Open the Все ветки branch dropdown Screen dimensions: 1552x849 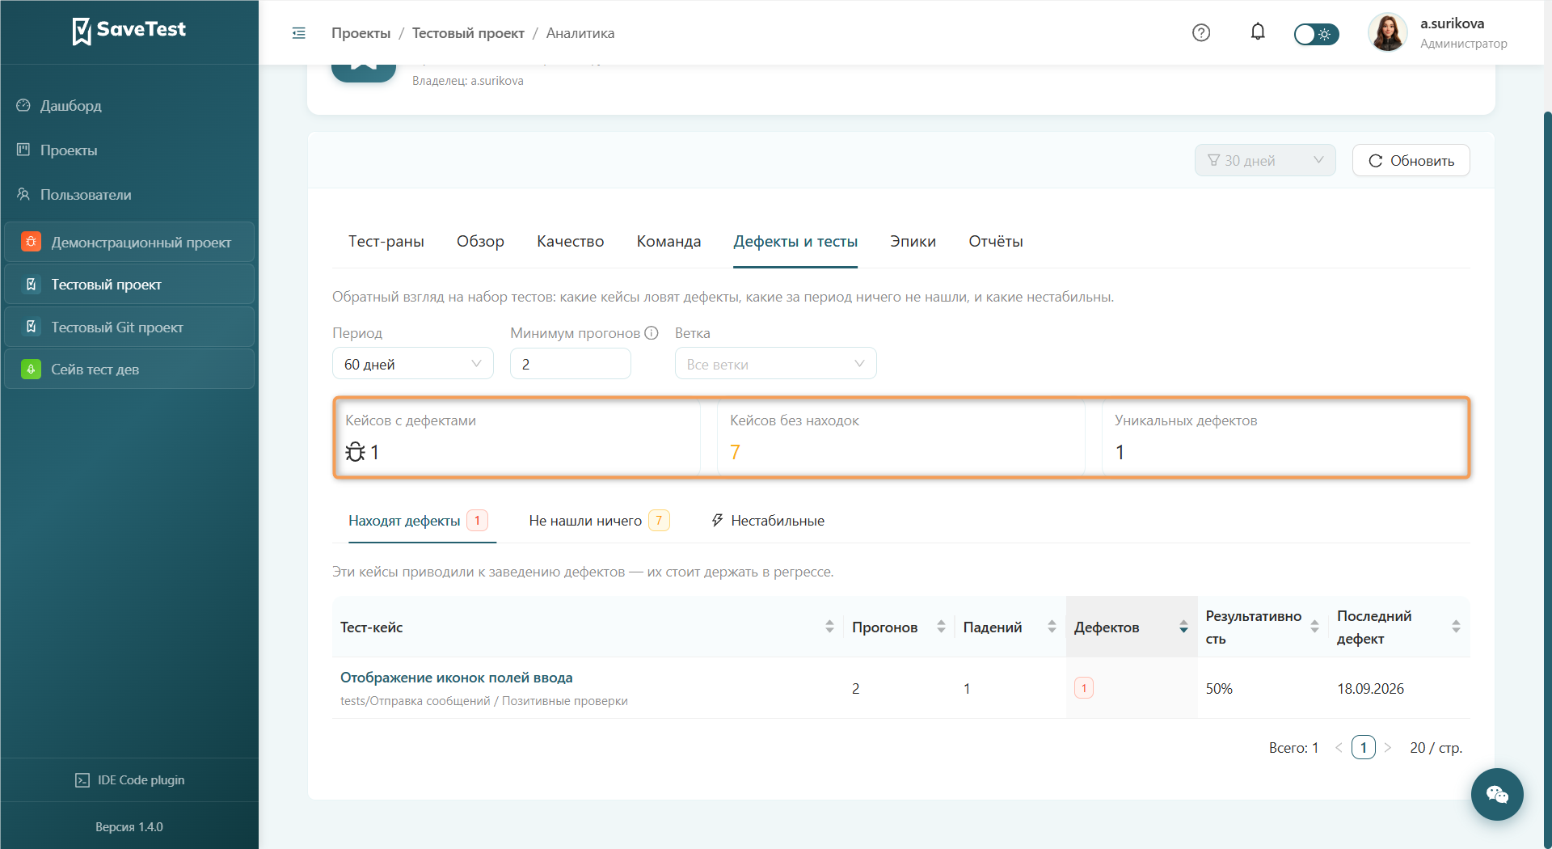point(775,364)
